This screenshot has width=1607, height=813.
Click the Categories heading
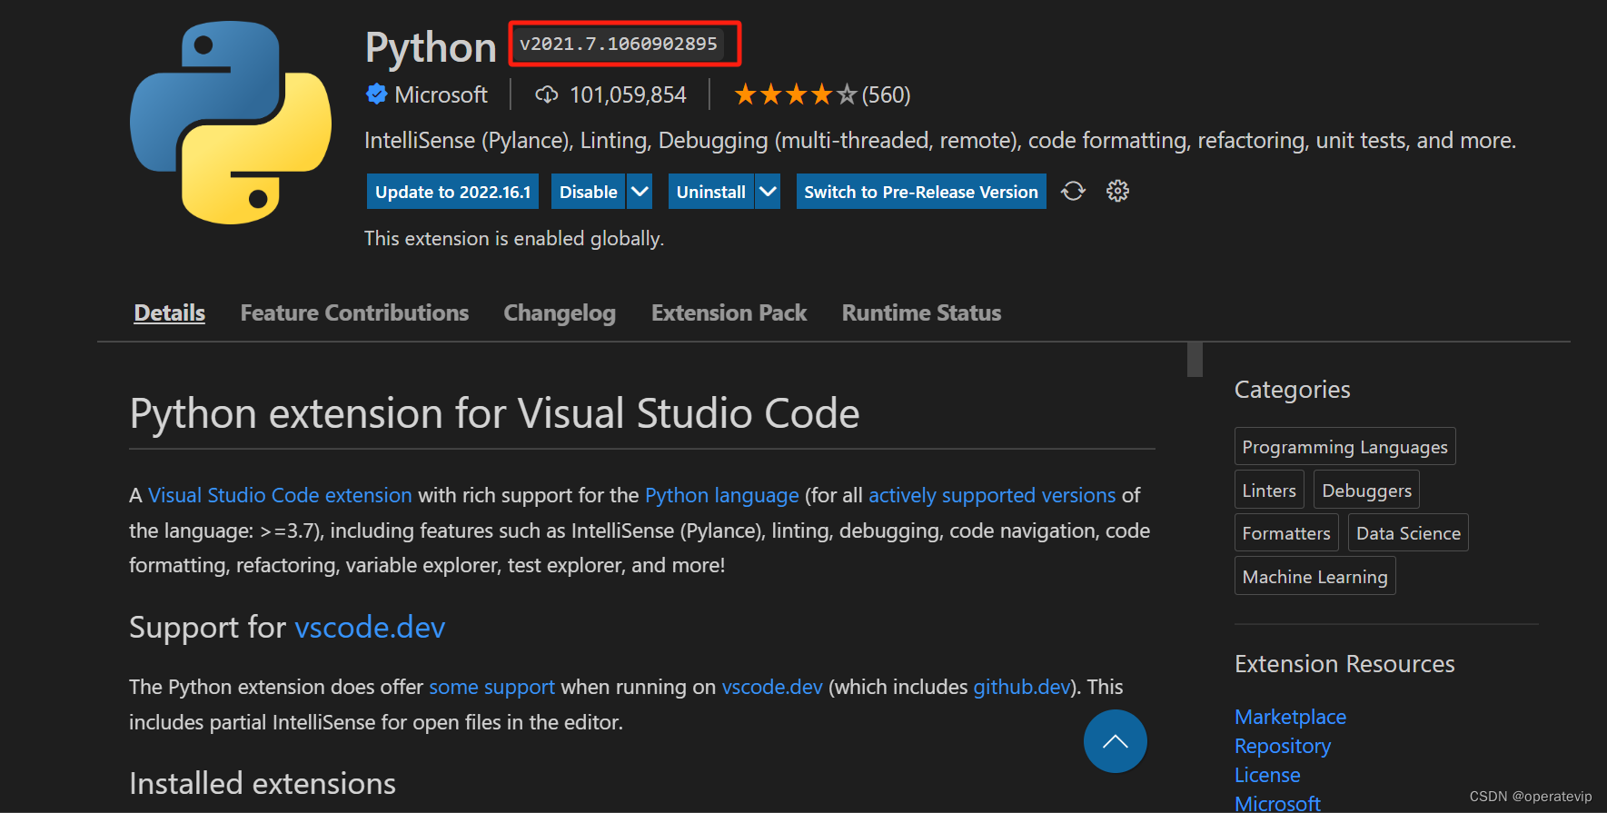click(1292, 389)
